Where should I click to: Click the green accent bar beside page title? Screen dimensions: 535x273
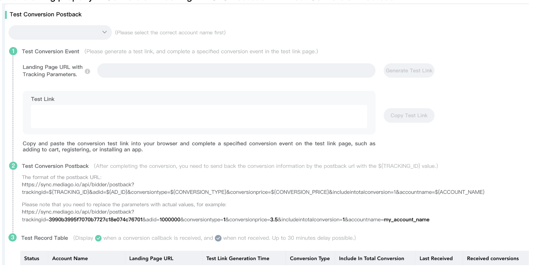pos(6,14)
